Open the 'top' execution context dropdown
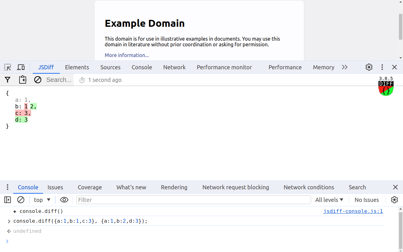 click(42, 200)
